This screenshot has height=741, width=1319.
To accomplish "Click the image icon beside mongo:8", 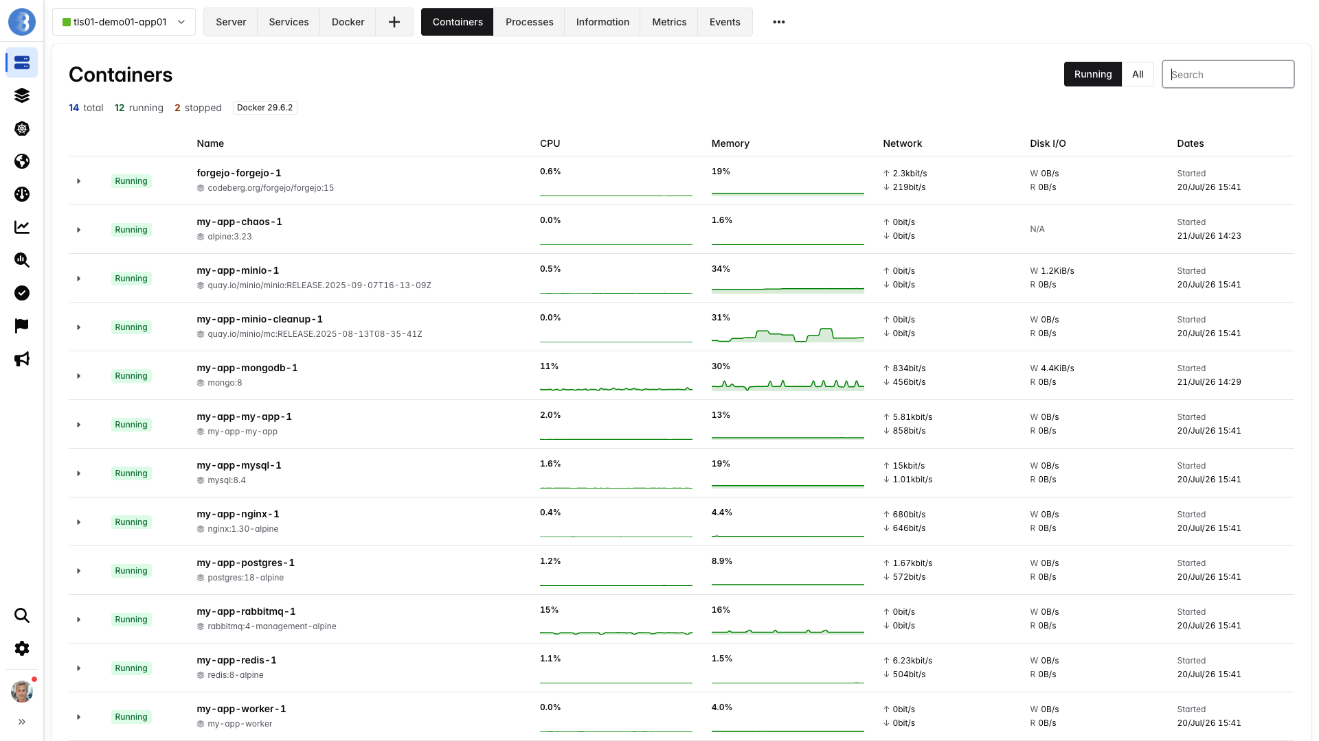I will 201,383.
